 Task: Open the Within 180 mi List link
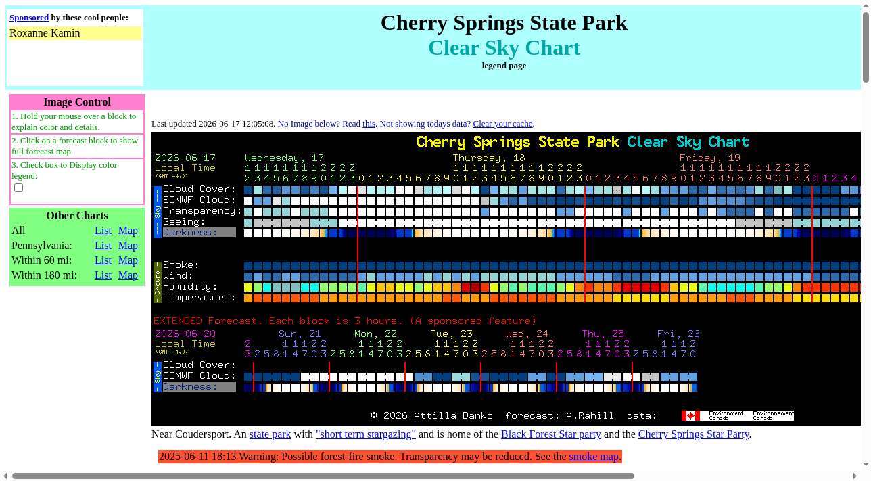(x=103, y=275)
